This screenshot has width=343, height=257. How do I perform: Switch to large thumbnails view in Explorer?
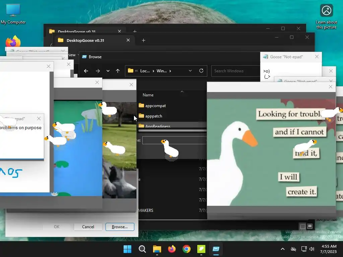pos(310,226)
